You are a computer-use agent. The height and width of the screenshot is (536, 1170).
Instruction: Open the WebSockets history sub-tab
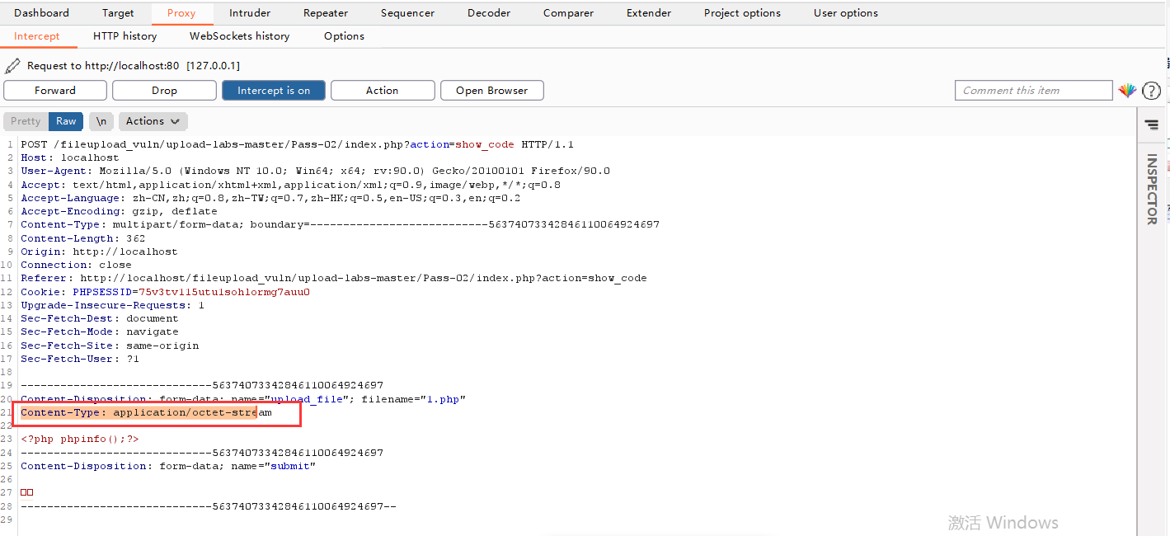[x=240, y=36]
